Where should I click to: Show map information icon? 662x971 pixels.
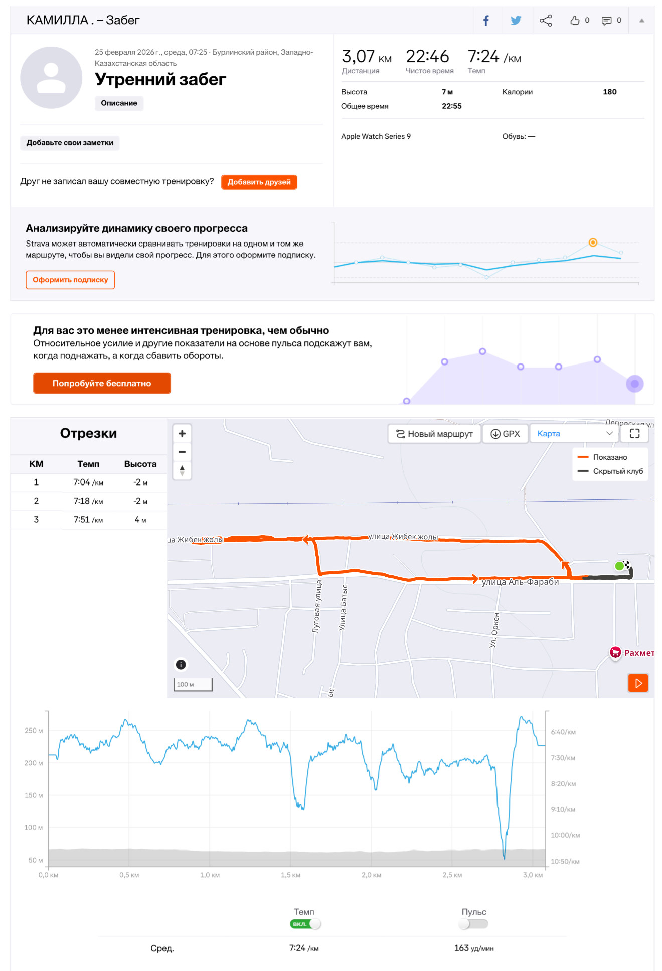(x=181, y=665)
